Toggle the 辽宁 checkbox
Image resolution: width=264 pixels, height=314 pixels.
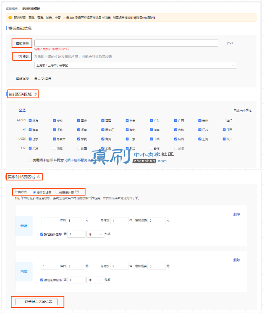coord(30,139)
